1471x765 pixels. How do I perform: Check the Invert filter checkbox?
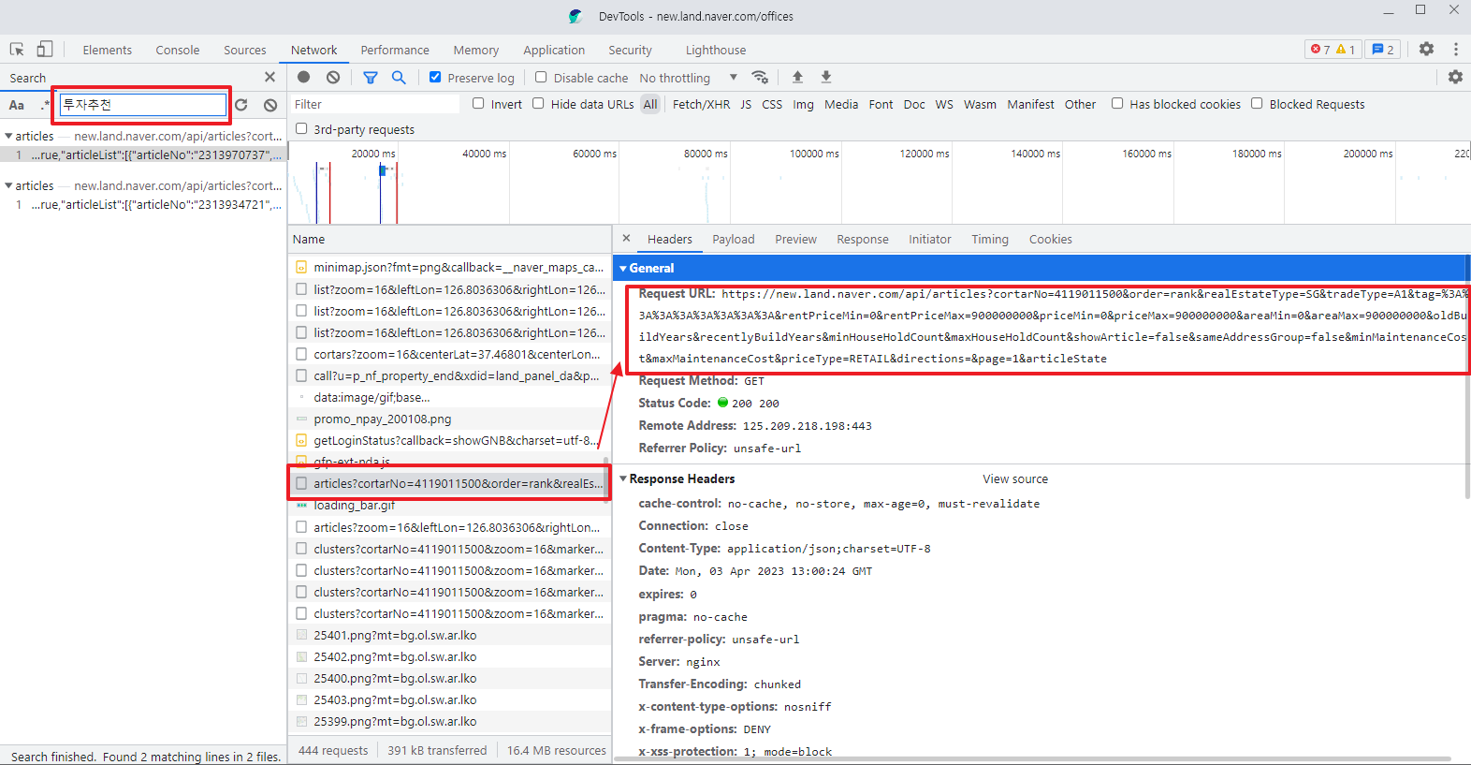[478, 104]
